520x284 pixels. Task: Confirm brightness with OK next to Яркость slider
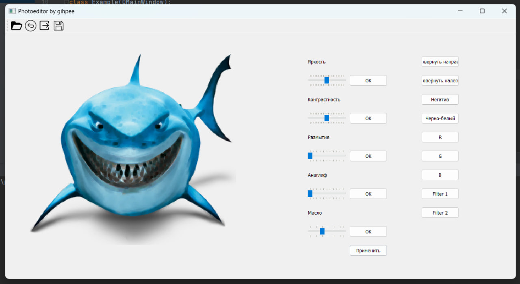(x=368, y=80)
